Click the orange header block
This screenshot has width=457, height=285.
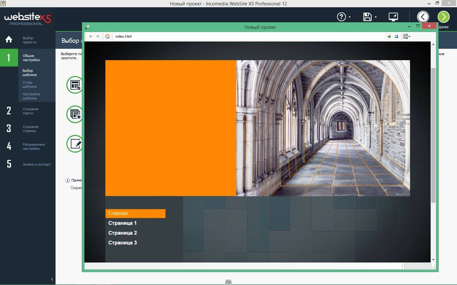pos(171,128)
